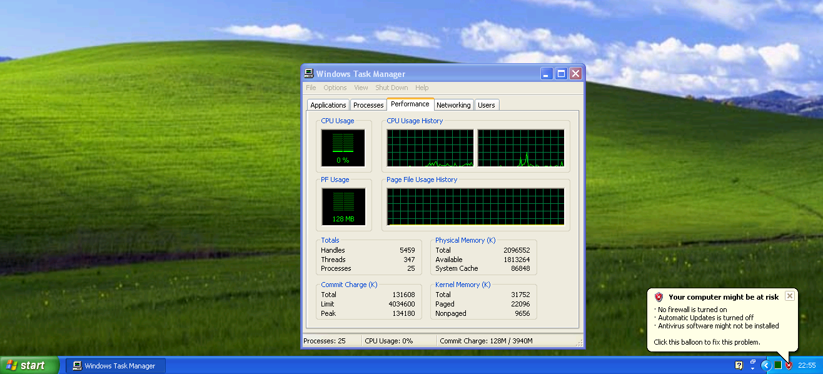
Task: Dismiss the security balloon with its X
Action: click(790, 296)
